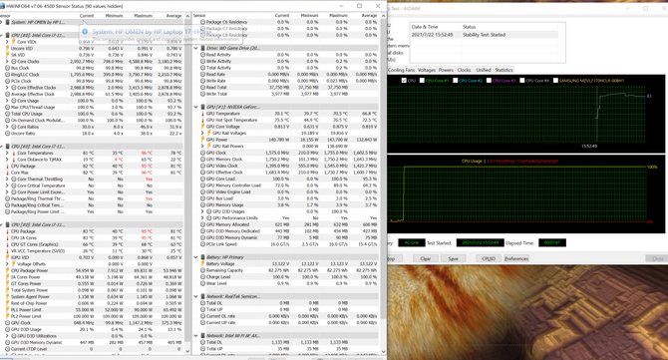Expand the GPU Performance Limits row
The image size is (668, 360).
click(202, 218)
